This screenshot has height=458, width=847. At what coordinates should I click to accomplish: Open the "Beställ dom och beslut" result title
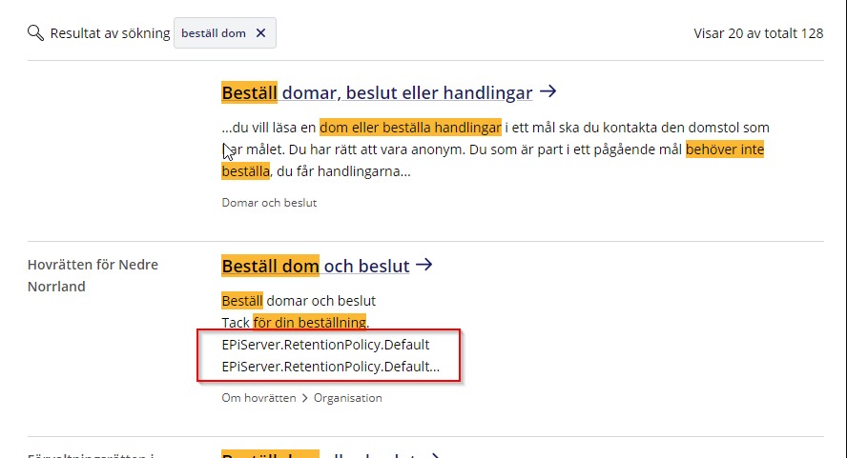click(x=315, y=266)
